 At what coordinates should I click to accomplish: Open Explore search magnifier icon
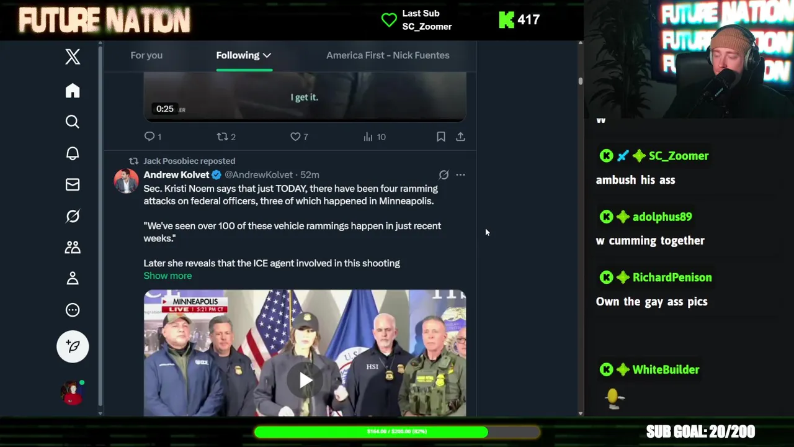point(73,122)
